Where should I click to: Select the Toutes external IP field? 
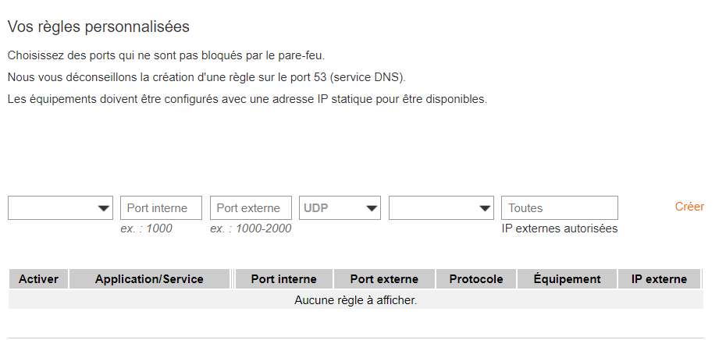[559, 208]
